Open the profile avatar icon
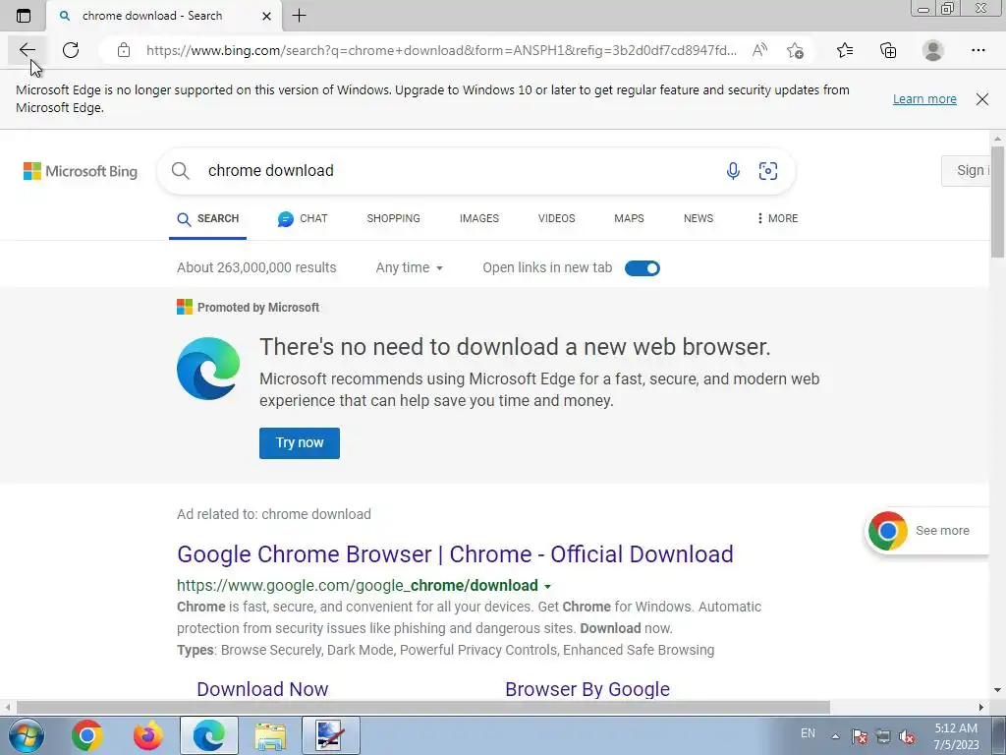 pyautogui.click(x=933, y=50)
